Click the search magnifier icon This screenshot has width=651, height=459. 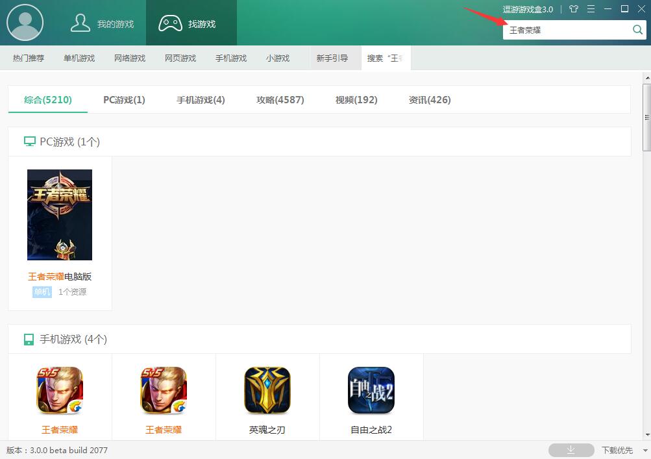(x=637, y=30)
